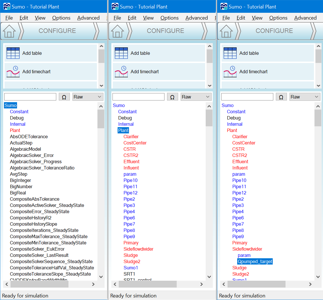The height and width of the screenshot is (300, 323).
Task: Select AlgebraicModel in the left window tree
Action: (25, 149)
